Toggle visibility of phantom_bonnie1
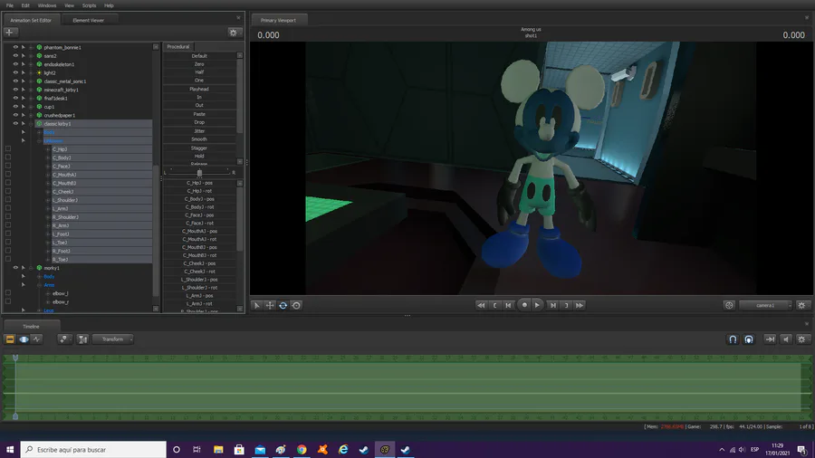 15,47
